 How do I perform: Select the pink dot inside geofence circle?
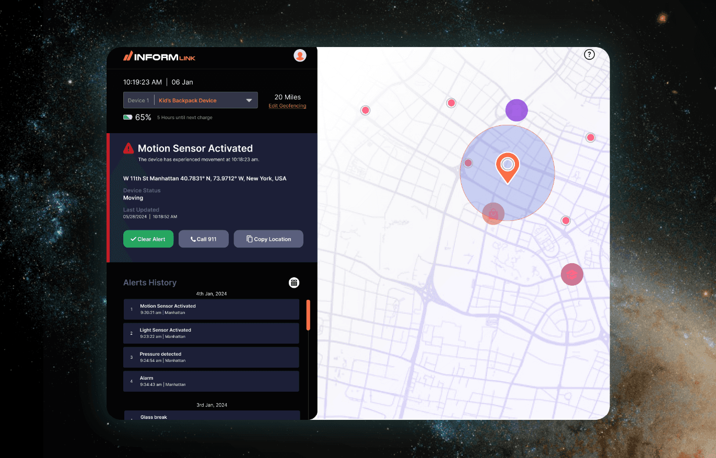468,163
